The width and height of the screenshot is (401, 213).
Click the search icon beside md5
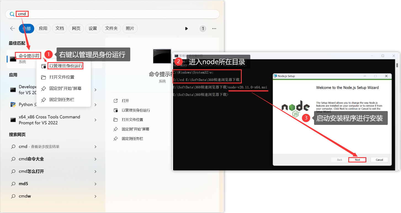pos(13,184)
